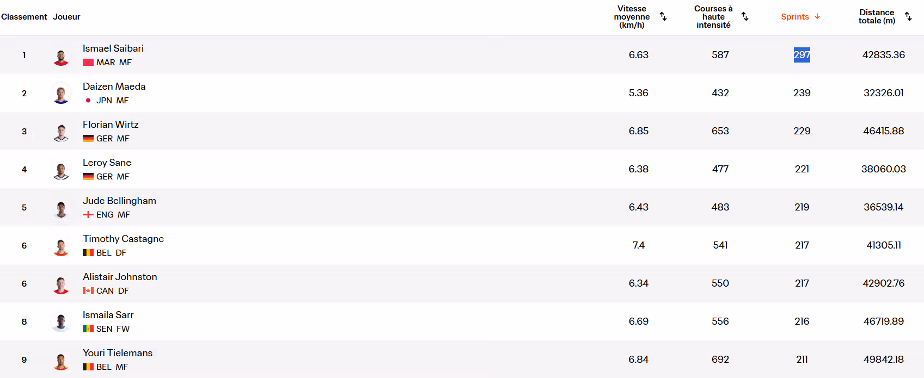Viewport: 924px width, 378px height.
Task: Click the Sprints descending sort arrow
Action: click(817, 16)
